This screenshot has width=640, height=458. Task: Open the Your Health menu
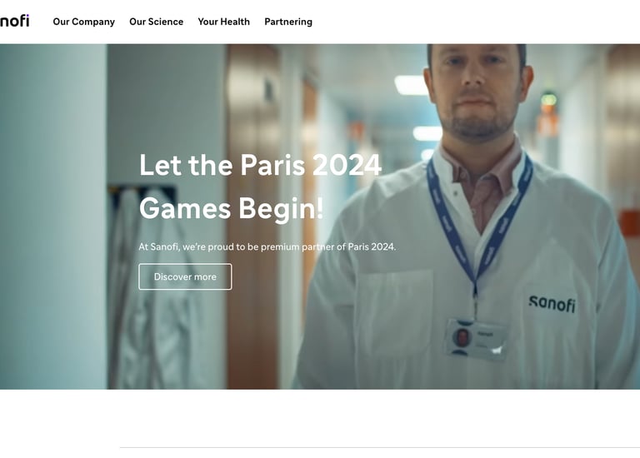223,22
